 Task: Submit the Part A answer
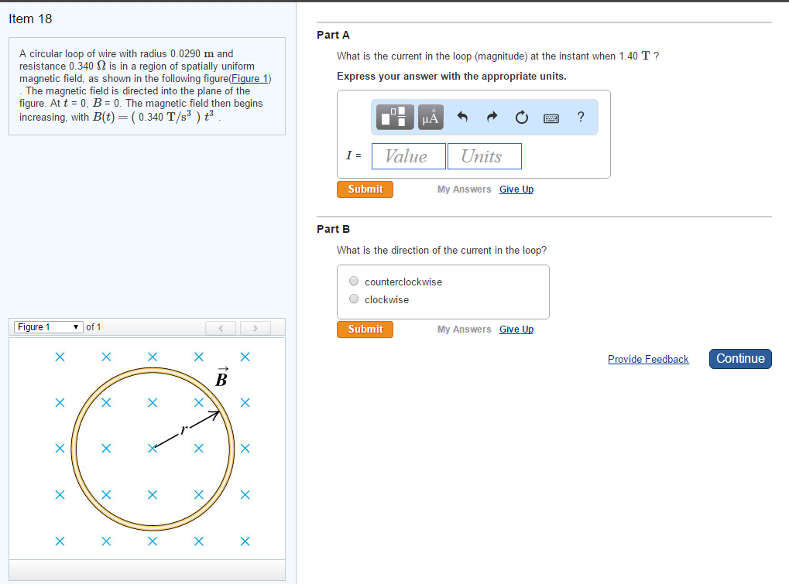pyautogui.click(x=365, y=189)
